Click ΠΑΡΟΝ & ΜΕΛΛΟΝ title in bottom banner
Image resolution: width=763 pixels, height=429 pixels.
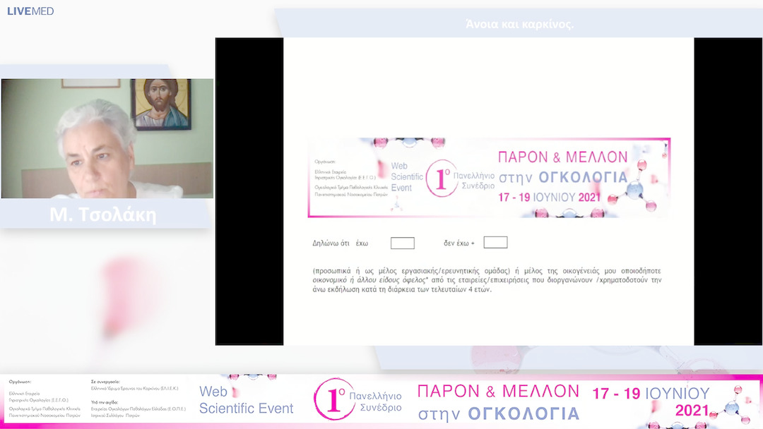498,391
